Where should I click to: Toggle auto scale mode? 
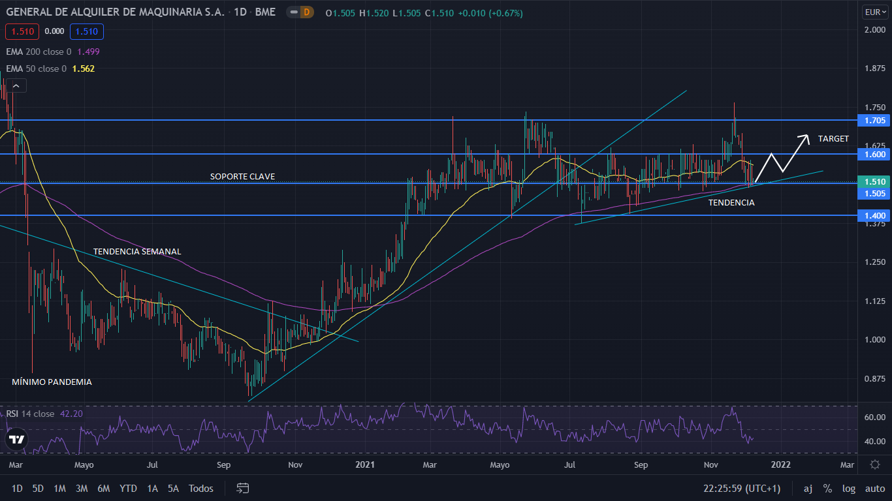pyautogui.click(x=874, y=488)
